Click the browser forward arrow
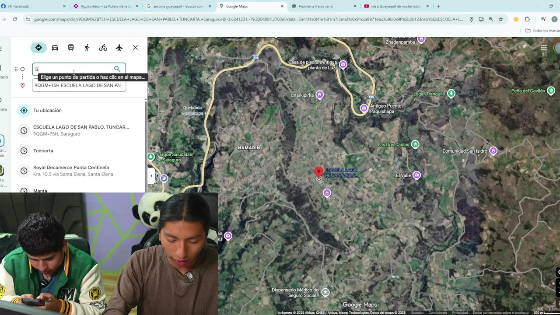 (3, 19)
